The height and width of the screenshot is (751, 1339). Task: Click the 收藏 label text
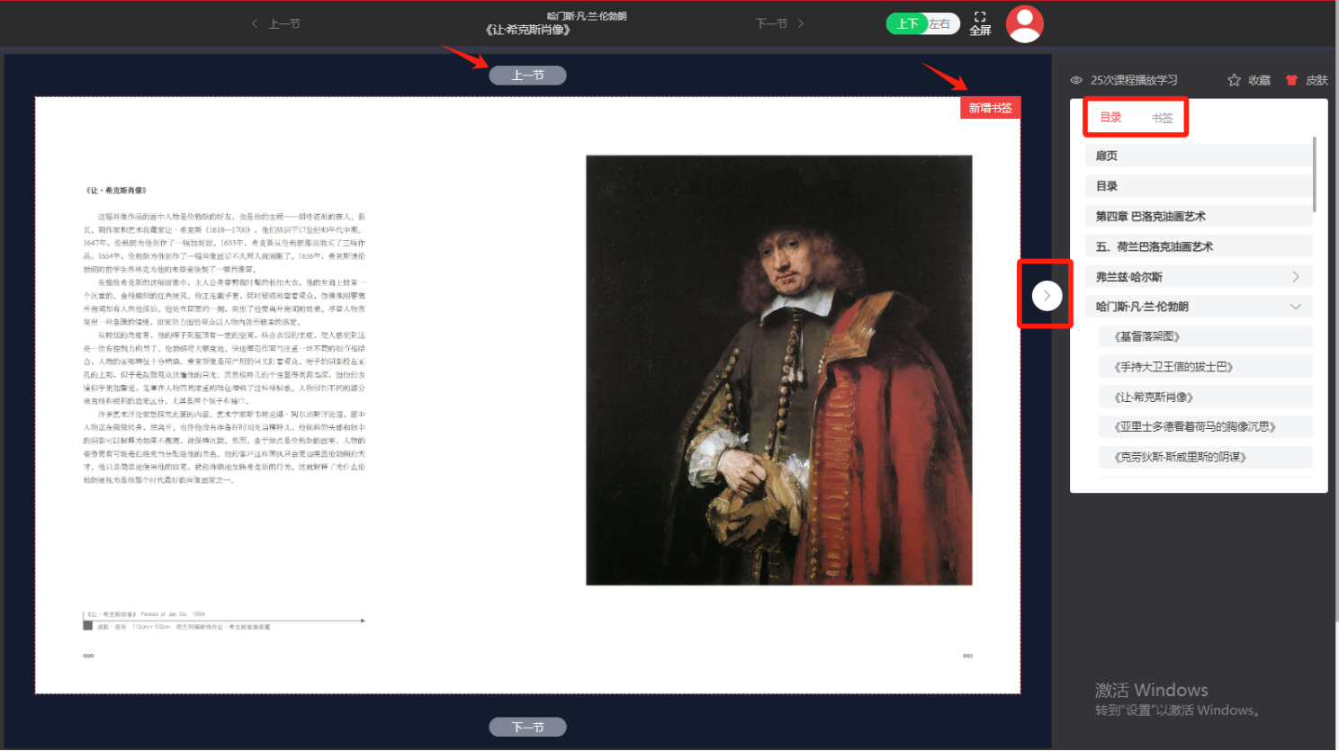1260,80
